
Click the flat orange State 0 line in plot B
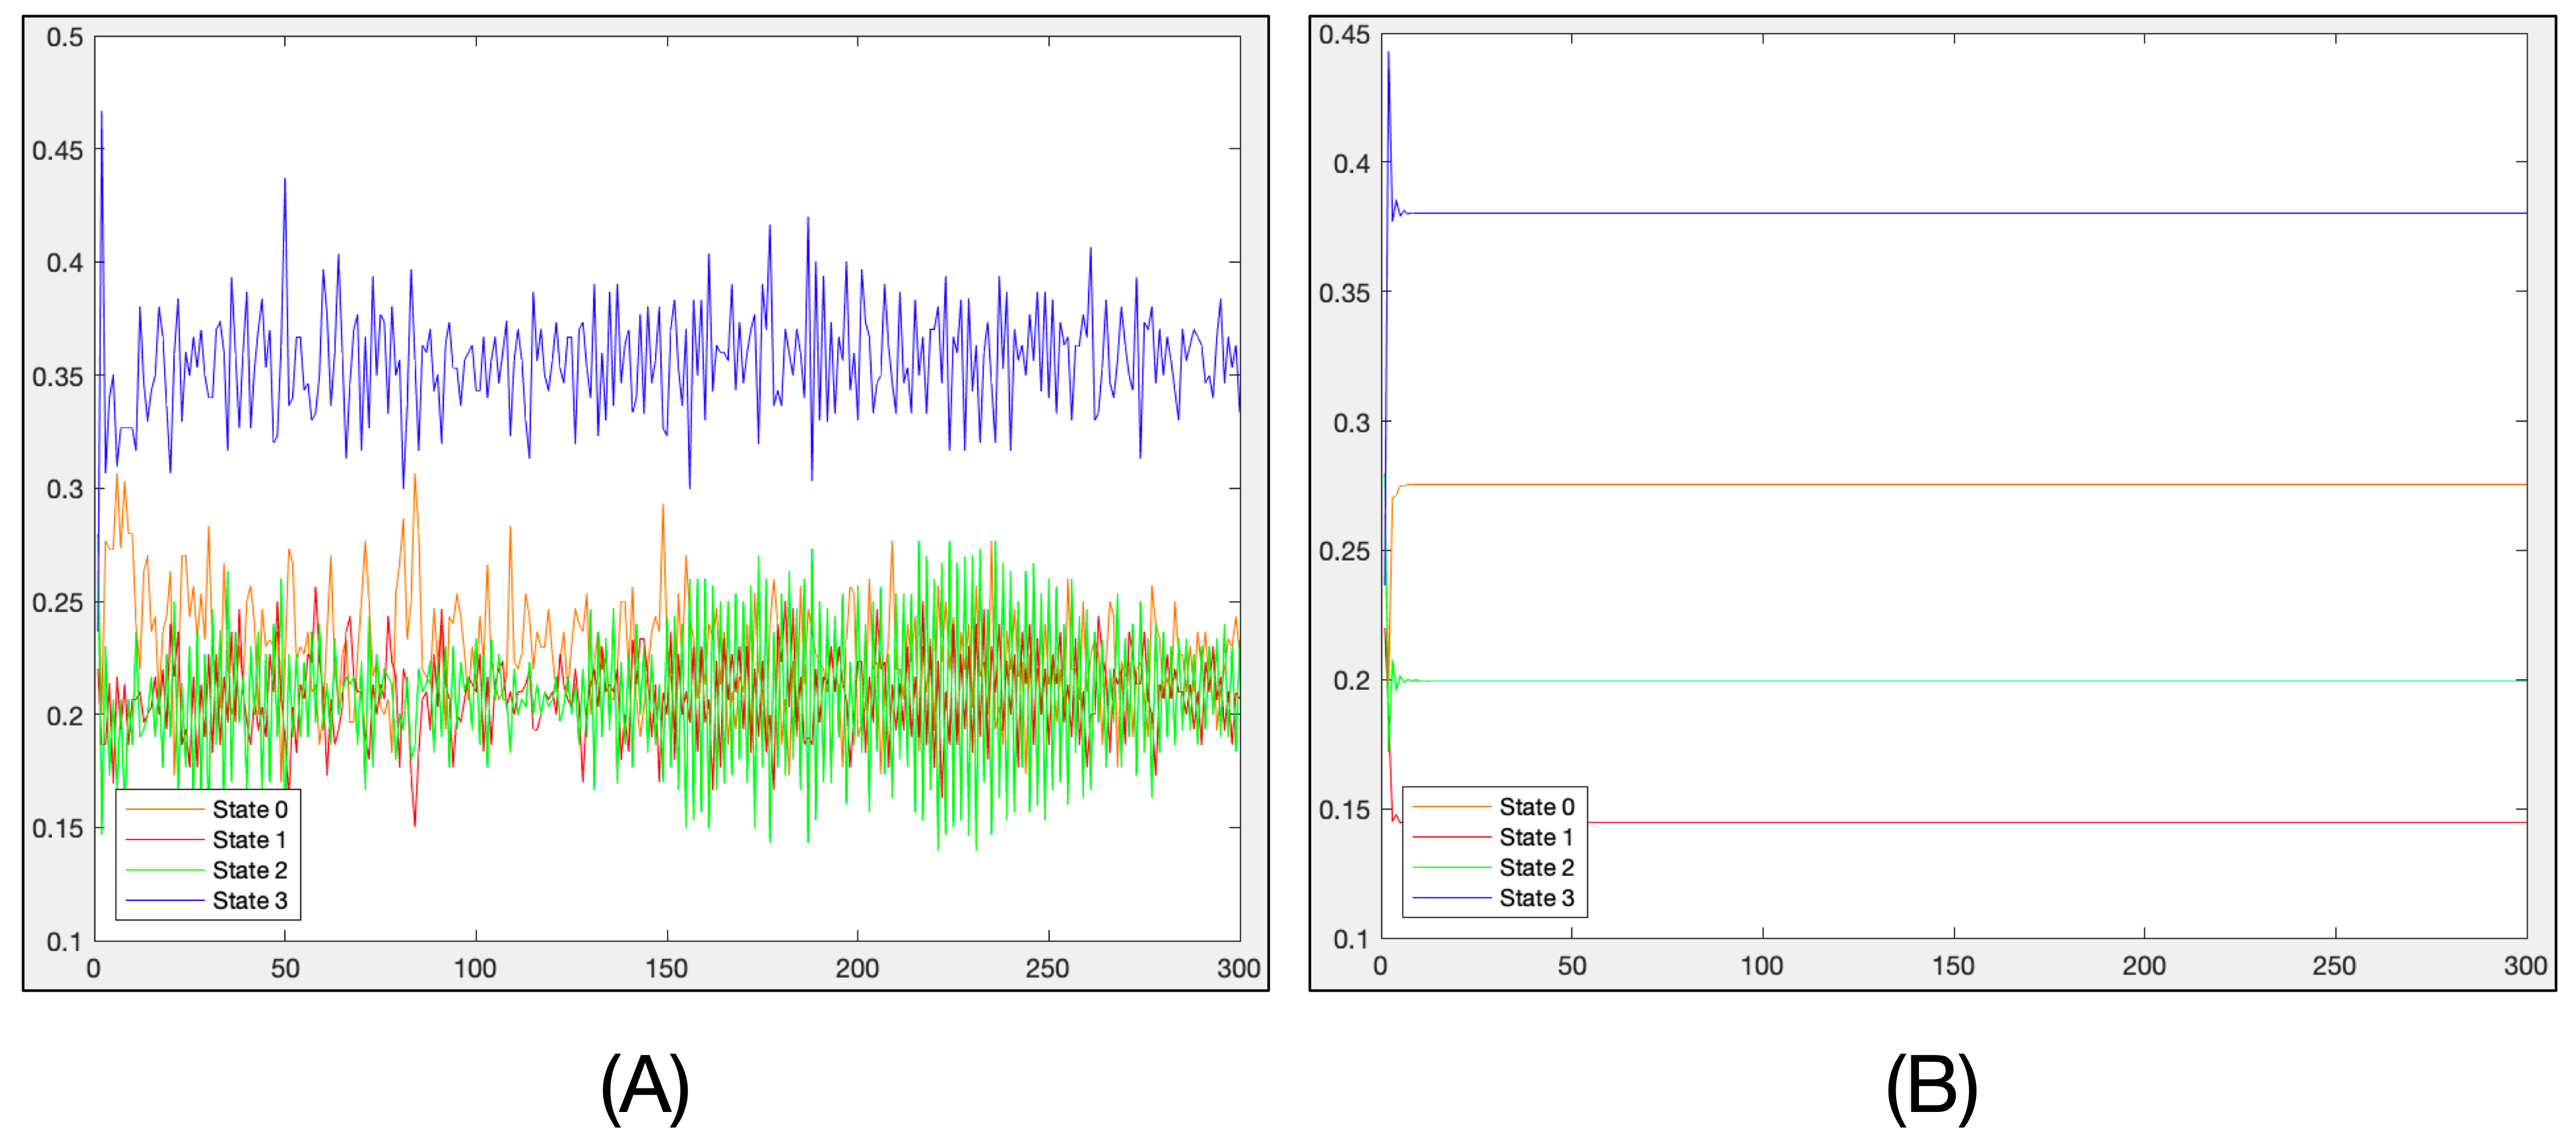(1950, 485)
